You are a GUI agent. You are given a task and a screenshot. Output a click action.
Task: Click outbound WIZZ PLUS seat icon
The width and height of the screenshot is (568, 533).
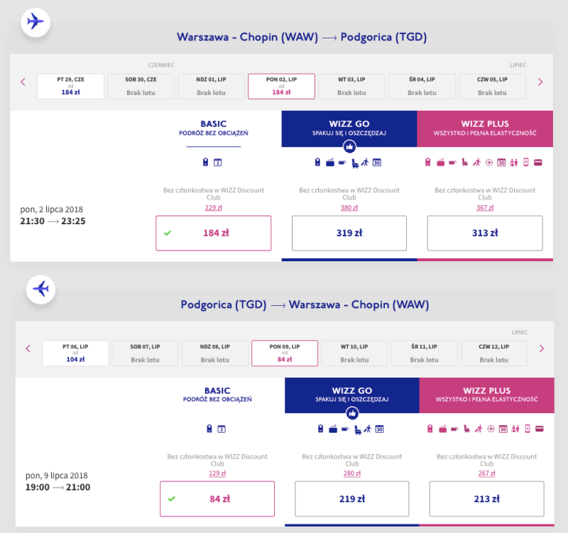(465, 163)
